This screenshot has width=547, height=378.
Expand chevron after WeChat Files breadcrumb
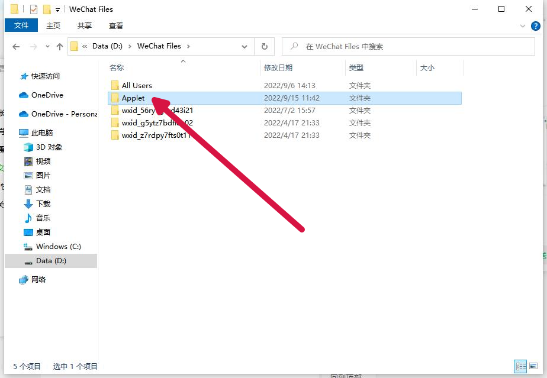[x=188, y=46]
